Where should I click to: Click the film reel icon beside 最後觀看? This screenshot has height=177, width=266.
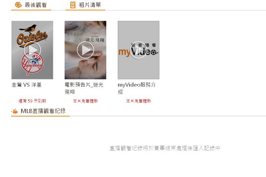coord(18,5)
